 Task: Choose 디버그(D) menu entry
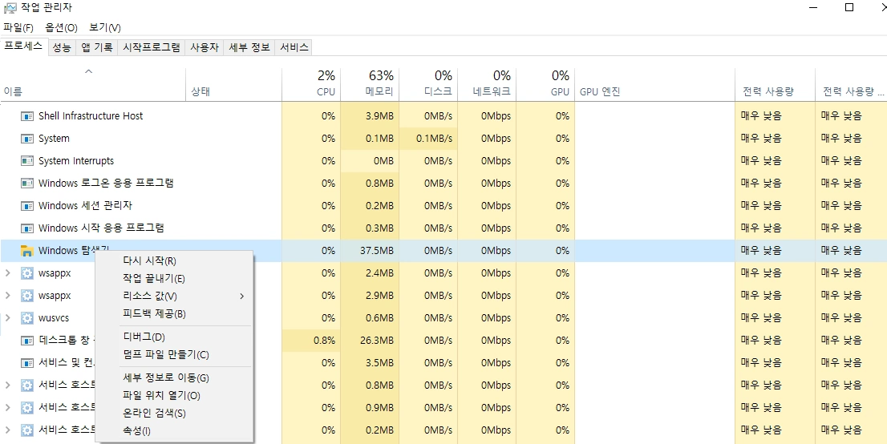(174, 337)
